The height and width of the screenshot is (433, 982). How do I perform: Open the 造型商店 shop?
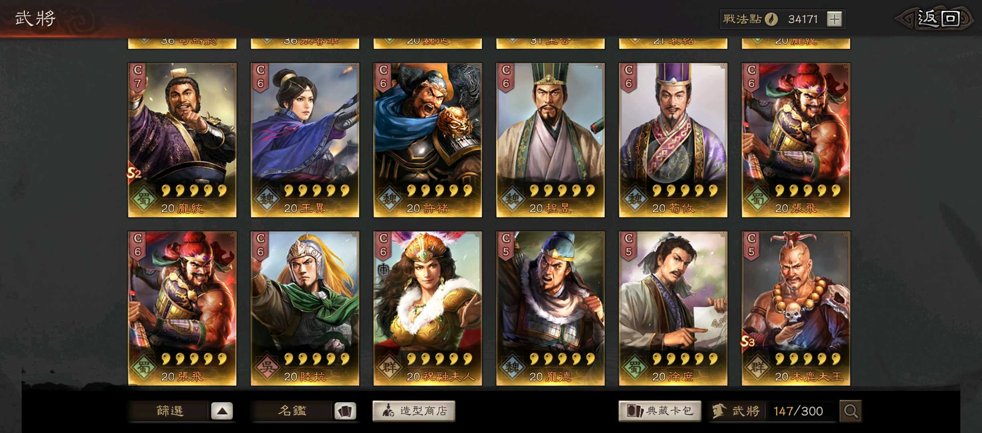tap(414, 411)
